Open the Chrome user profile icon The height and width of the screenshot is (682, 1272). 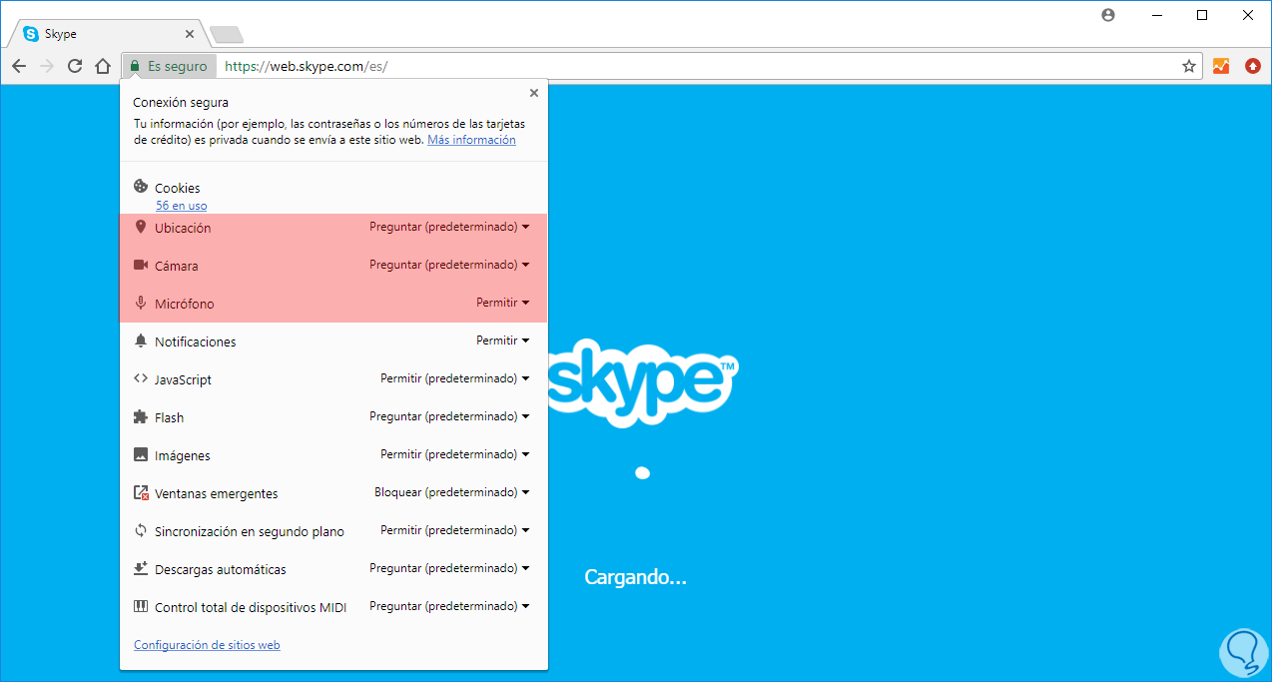[x=1107, y=15]
